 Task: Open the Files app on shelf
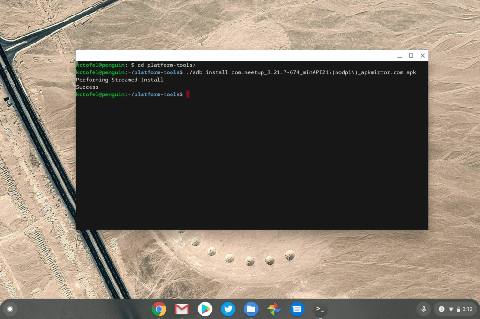(251, 309)
